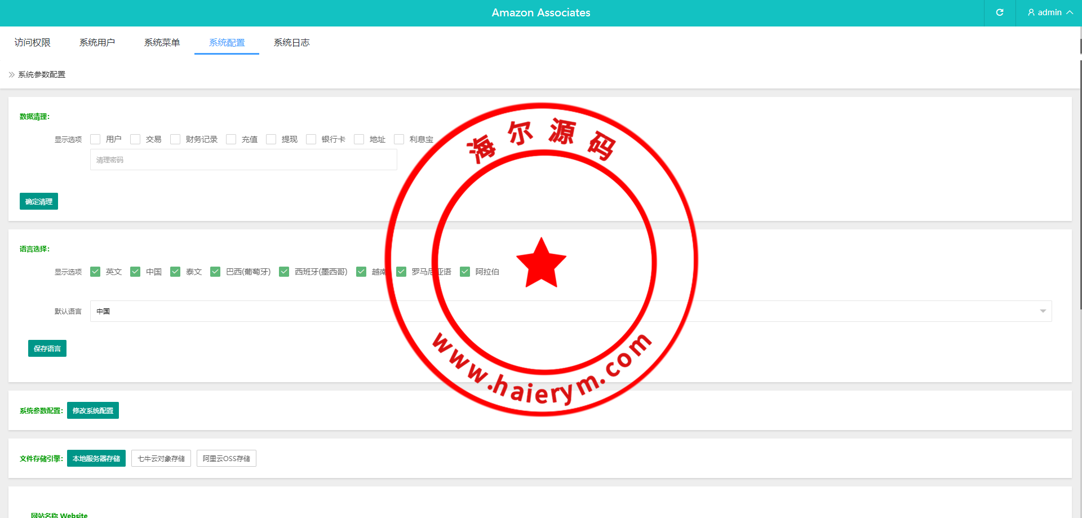Select 七牛云对象存储 storage engine
This screenshot has width=1082, height=518.
pyautogui.click(x=161, y=458)
